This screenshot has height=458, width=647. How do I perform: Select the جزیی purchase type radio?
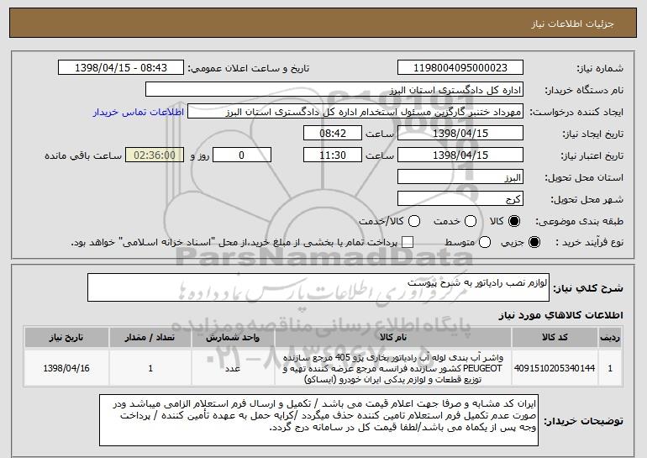534,242
